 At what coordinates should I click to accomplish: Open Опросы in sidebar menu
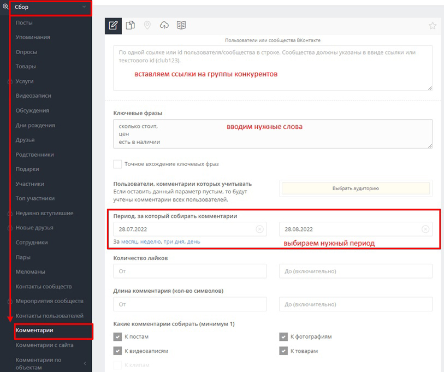[x=26, y=52]
